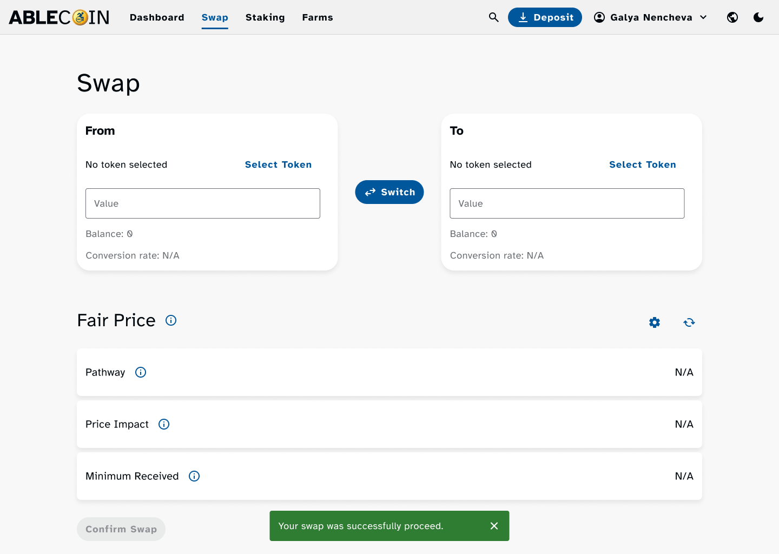Image resolution: width=779 pixels, height=554 pixels.
Task: Select Token in the From card
Action: point(278,164)
